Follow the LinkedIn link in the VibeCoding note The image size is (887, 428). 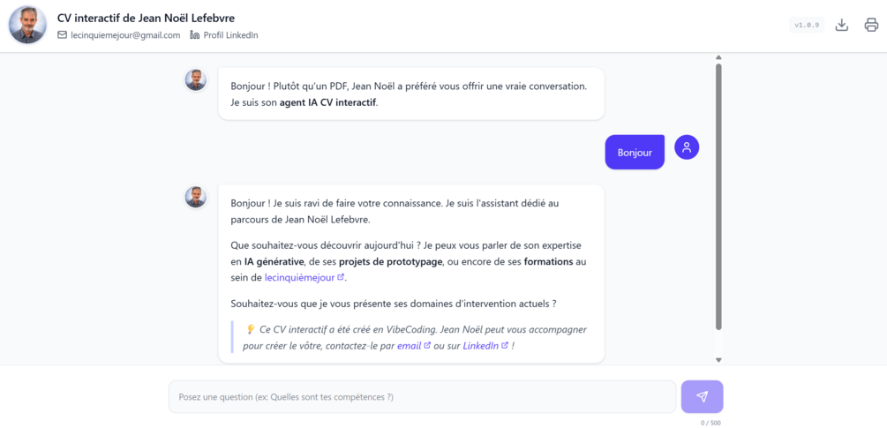[481, 345]
